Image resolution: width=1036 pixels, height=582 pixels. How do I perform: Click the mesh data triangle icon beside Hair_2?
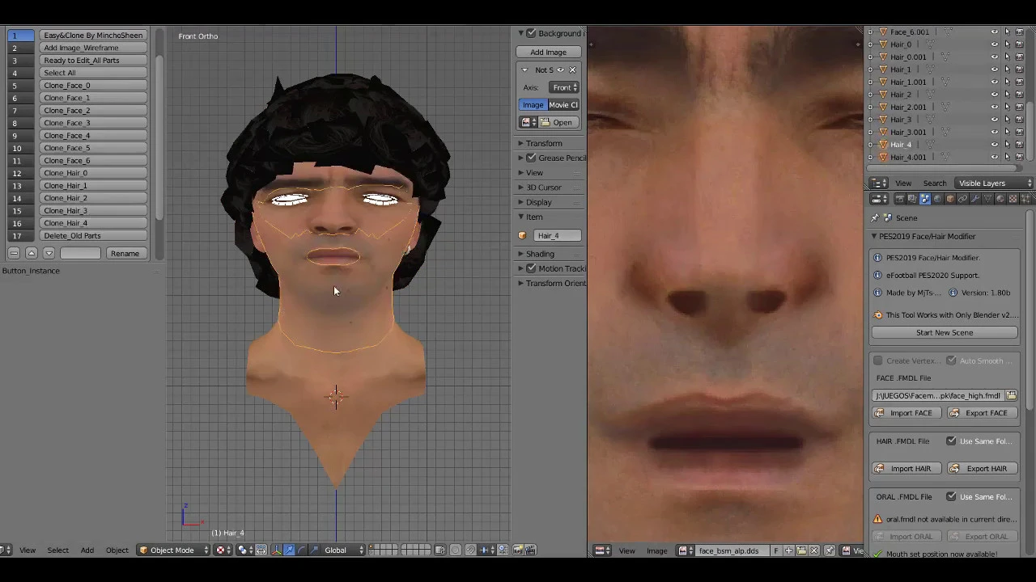(x=930, y=95)
